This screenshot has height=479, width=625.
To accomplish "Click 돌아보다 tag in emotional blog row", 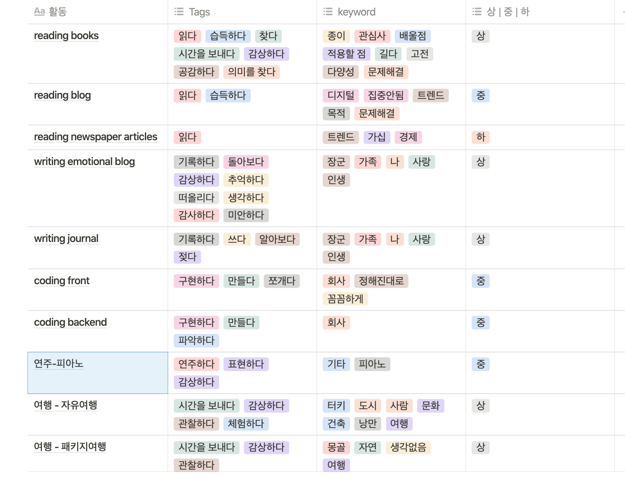I will coord(246,162).
